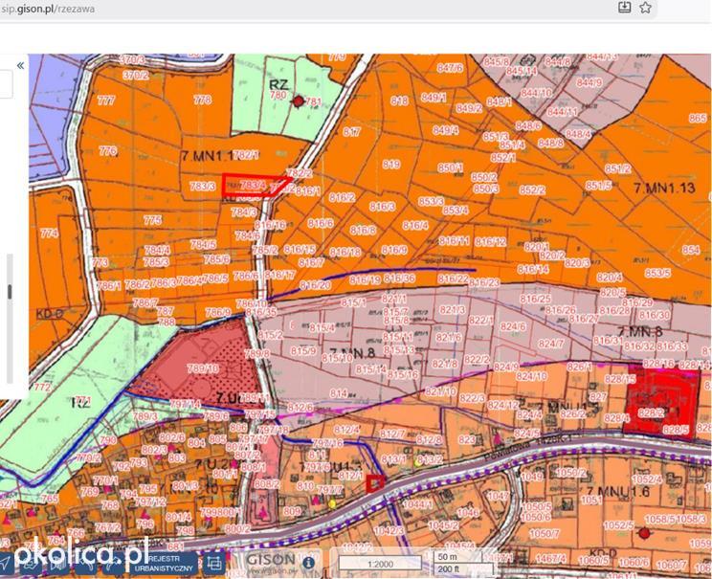Click the GISON info icon
Viewport: 712px width, 579px height.
point(308,563)
